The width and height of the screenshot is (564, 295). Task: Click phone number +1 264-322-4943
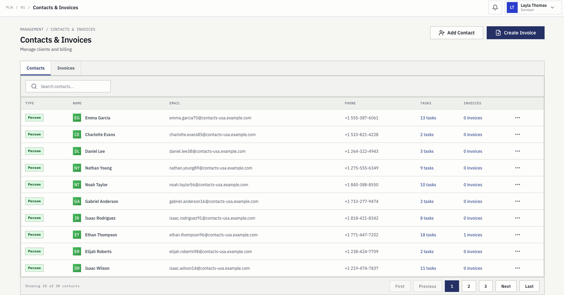pos(361,151)
